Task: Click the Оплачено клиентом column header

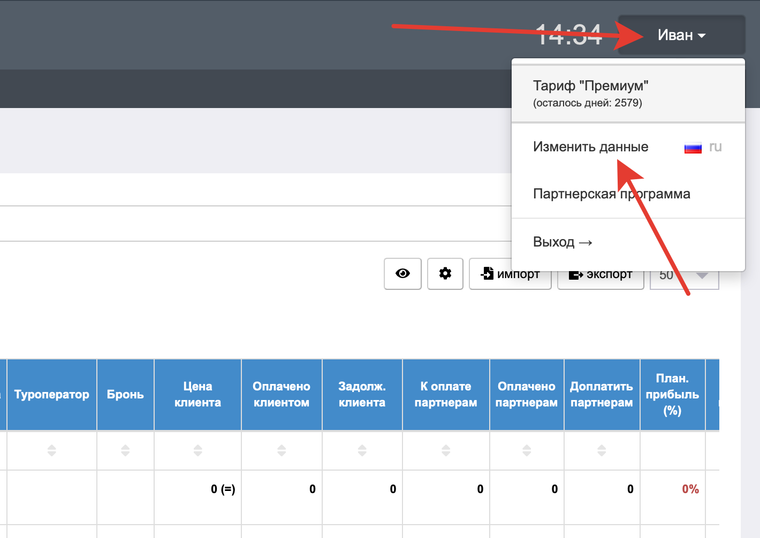Action: [x=282, y=395]
